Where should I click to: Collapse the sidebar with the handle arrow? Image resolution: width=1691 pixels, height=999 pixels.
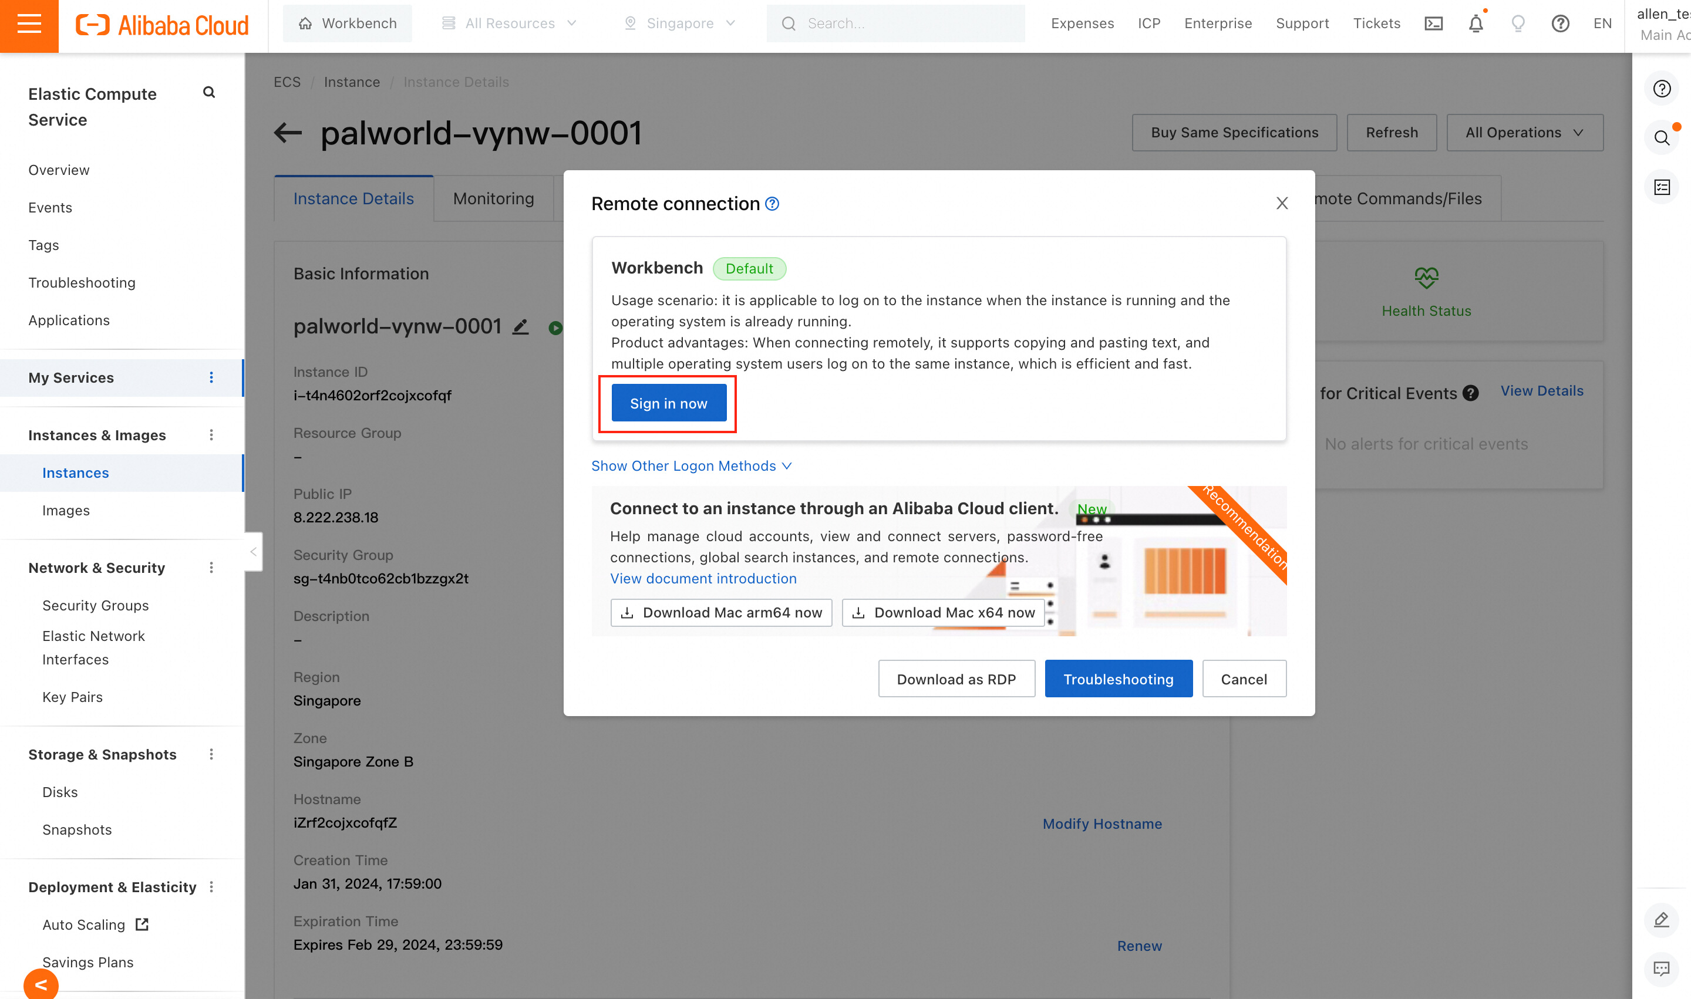[253, 551]
